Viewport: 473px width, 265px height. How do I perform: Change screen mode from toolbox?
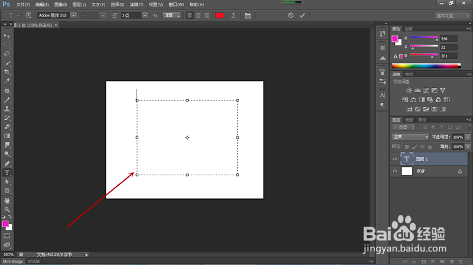[x=7, y=245]
